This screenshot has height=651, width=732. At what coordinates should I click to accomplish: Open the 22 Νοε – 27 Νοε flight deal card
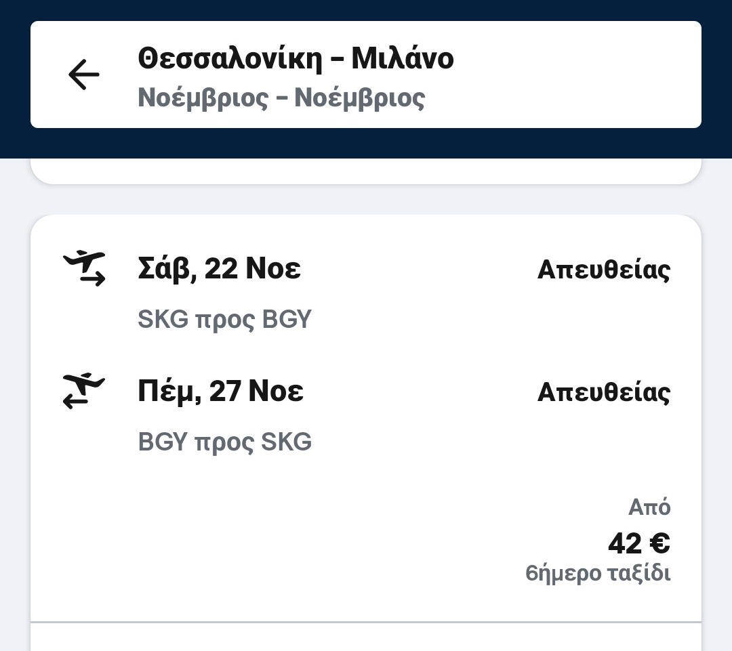366,501
